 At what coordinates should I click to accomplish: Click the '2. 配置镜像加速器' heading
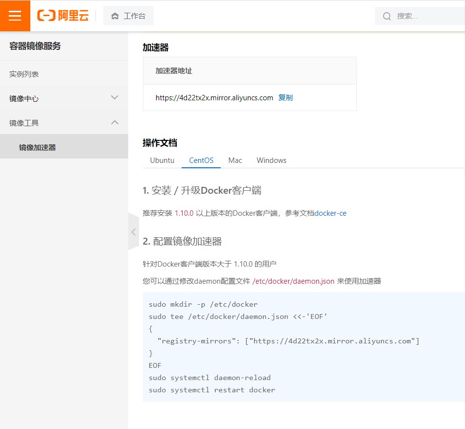pyautogui.click(x=183, y=241)
